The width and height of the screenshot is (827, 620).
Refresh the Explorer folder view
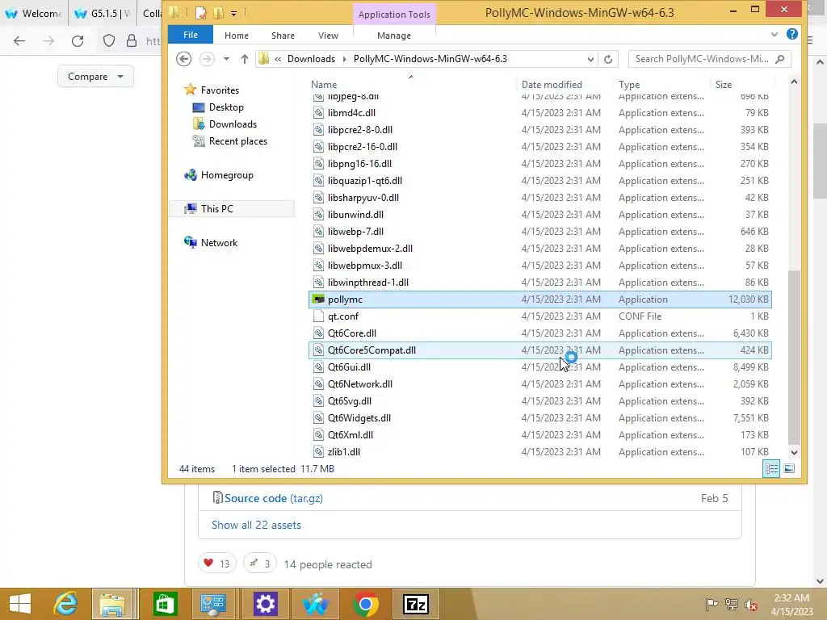click(x=608, y=59)
